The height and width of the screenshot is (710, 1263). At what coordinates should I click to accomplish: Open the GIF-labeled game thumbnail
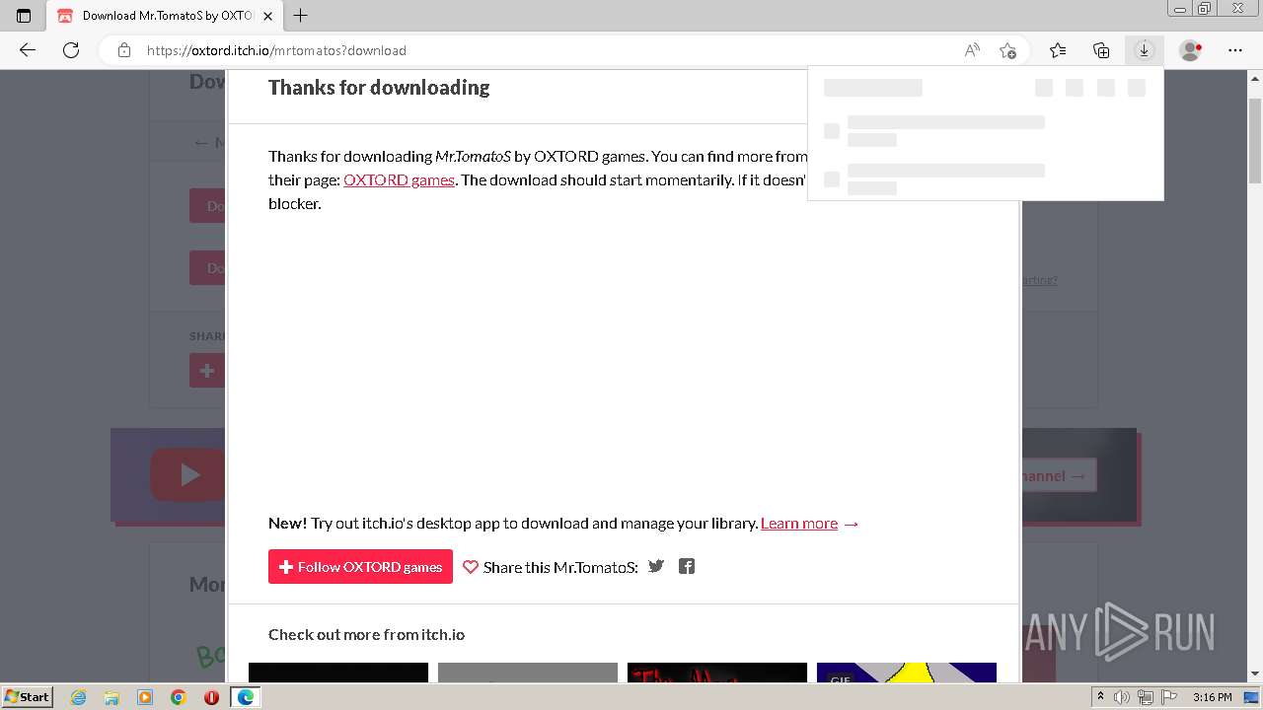pyautogui.click(x=907, y=673)
